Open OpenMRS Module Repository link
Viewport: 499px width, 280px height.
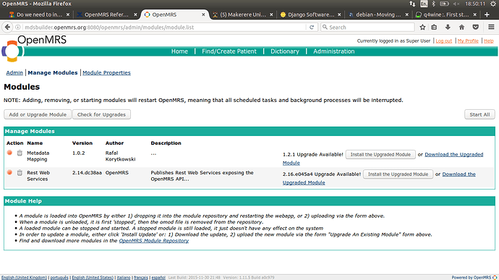(154, 241)
